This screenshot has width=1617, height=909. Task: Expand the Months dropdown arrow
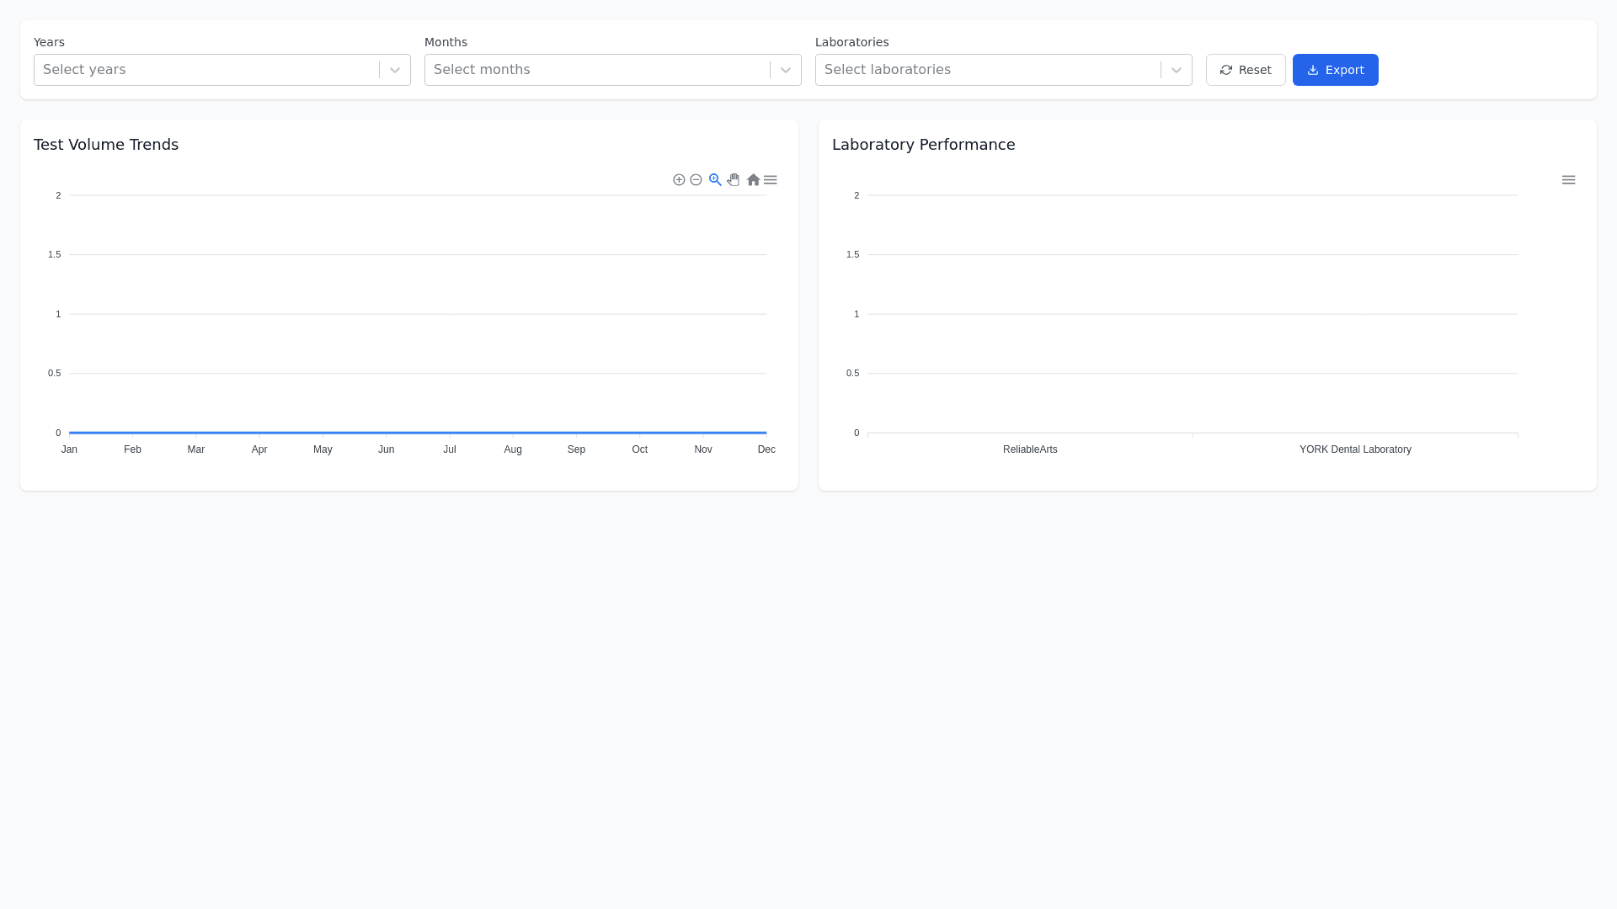pyautogui.click(x=786, y=70)
